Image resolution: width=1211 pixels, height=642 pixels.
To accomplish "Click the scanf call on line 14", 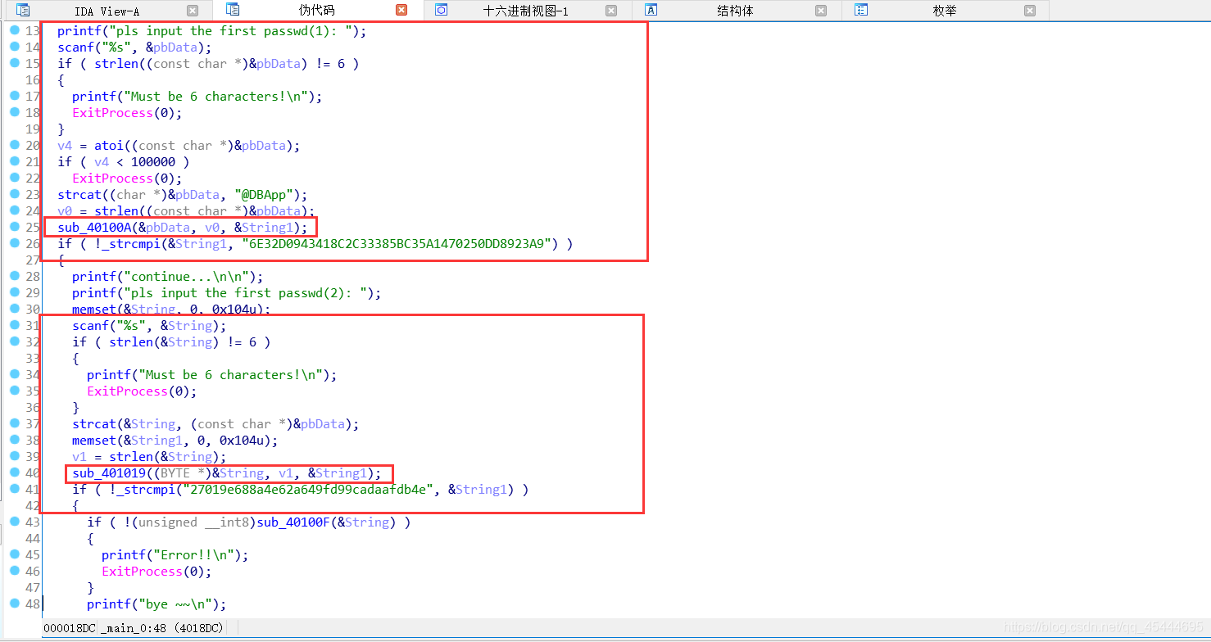I will coord(75,47).
